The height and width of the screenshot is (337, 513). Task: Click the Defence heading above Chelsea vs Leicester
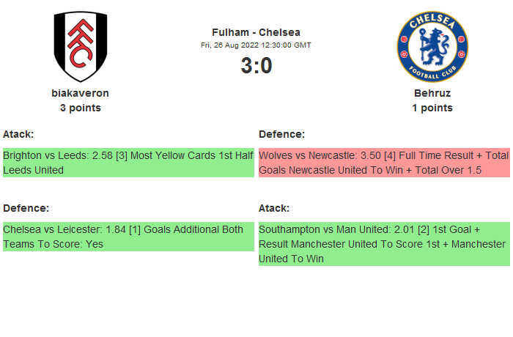click(26, 208)
